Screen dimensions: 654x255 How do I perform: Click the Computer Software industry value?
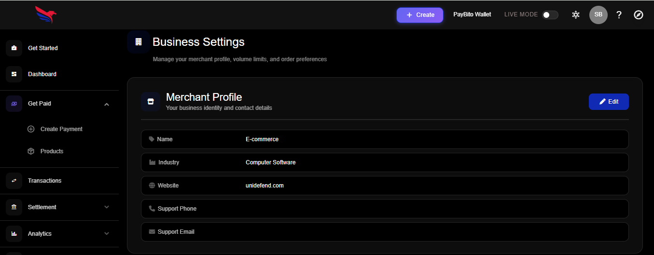point(271,162)
